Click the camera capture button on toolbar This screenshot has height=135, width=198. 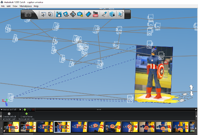click(28, 15)
